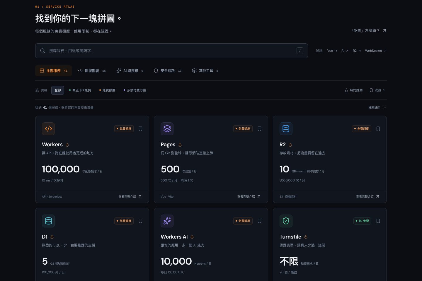Open 查看完整介紹 for R2
The width and height of the screenshot is (422, 281).
click(367, 196)
